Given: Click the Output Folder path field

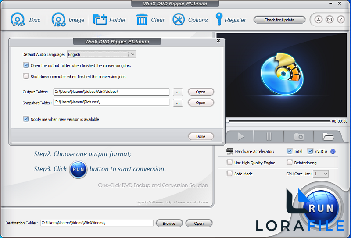Looking at the screenshot, I should pos(111,92).
